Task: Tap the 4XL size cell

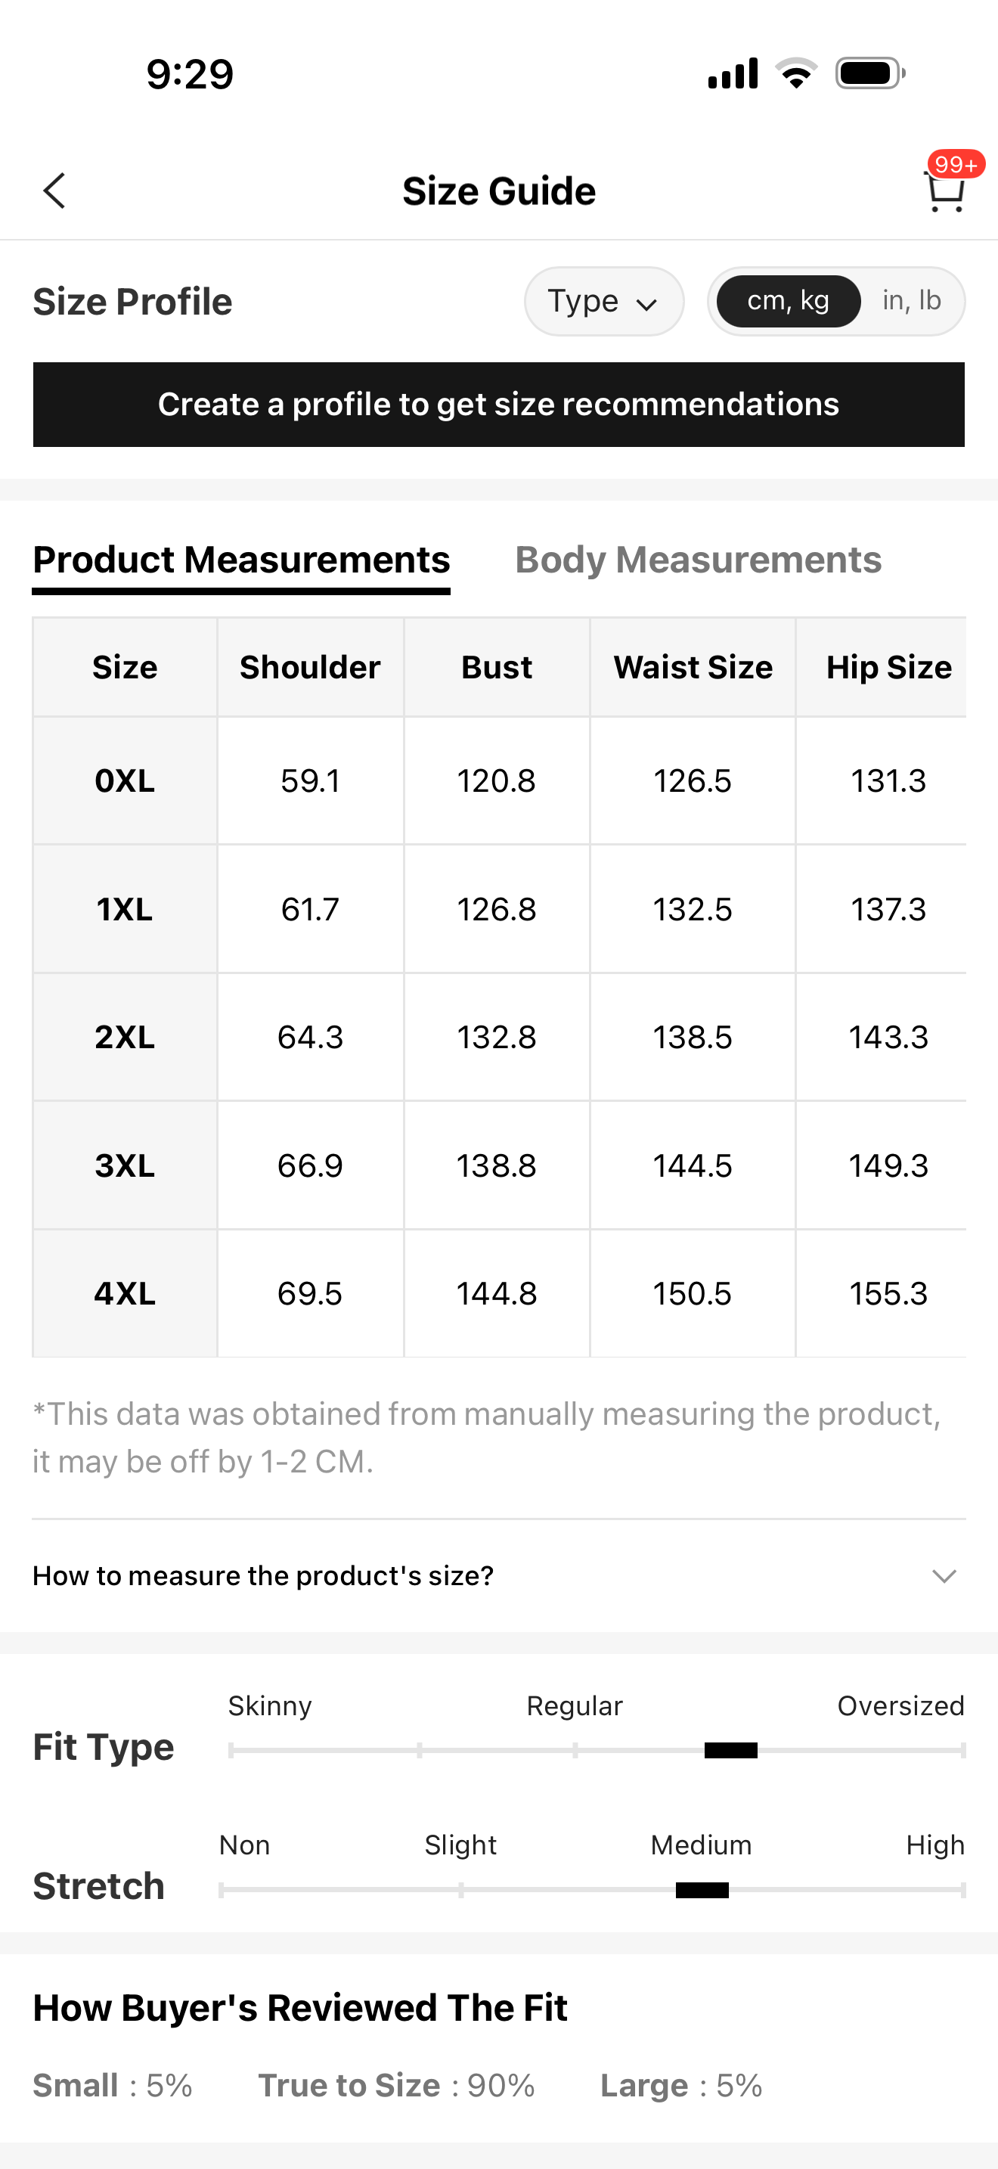Action: point(125,1293)
